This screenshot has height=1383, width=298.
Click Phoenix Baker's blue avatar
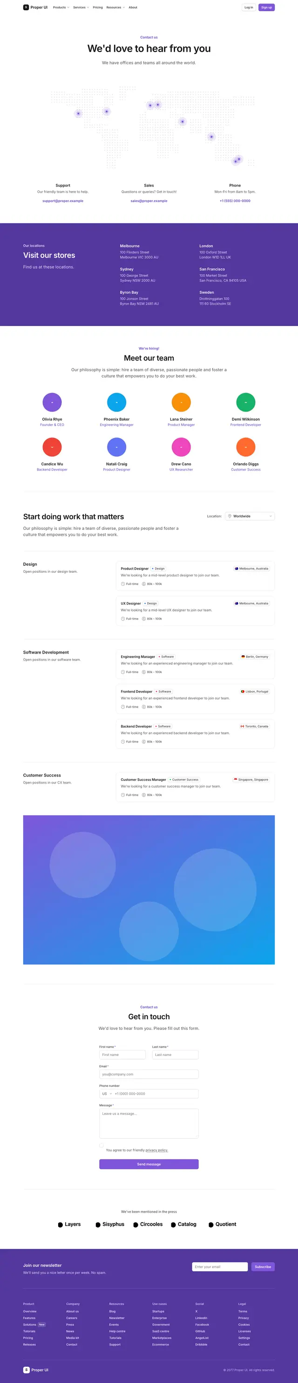point(116,402)
